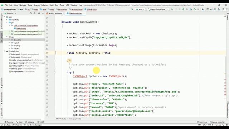Expand the manifests folder
This screenshot has height=129, width=229.
7,20
